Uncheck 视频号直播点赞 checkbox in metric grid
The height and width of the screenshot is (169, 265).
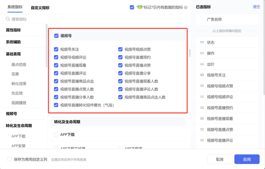(x=120, y=65)
